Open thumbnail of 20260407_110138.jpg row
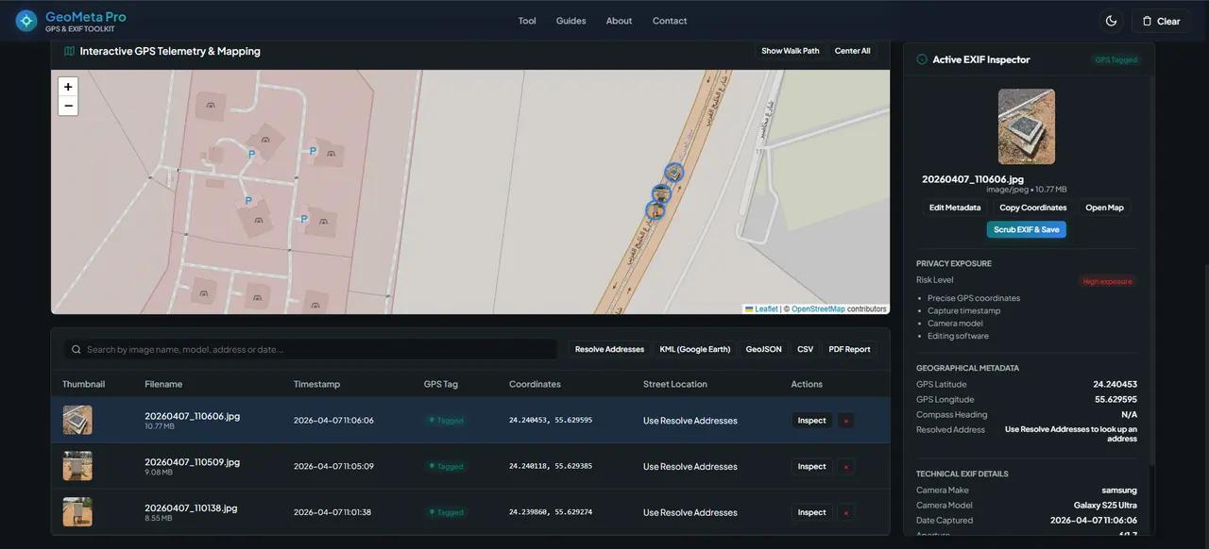This screenshot has width=1209, height=549. click(77, 512)
